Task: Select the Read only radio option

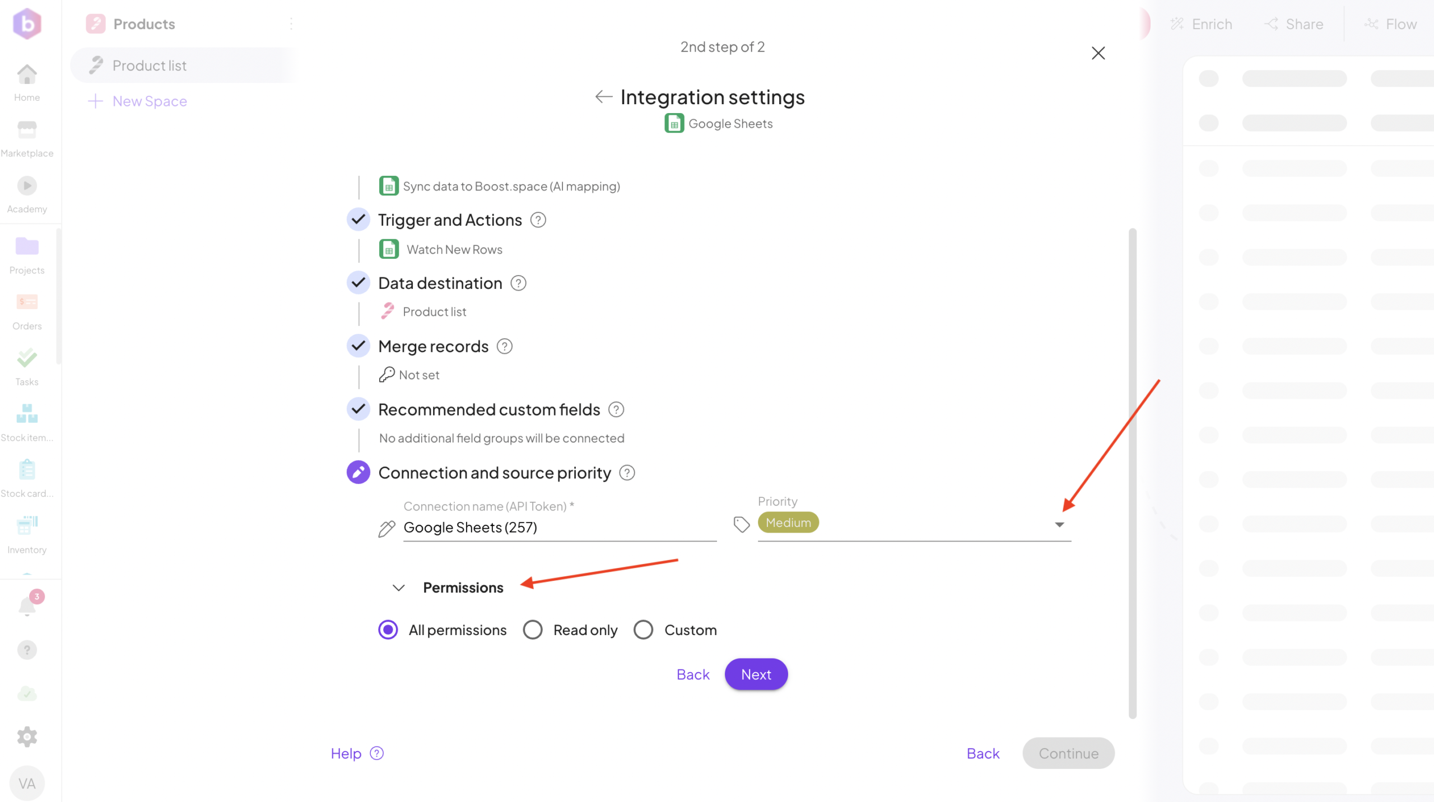Action: coord(533,630)
